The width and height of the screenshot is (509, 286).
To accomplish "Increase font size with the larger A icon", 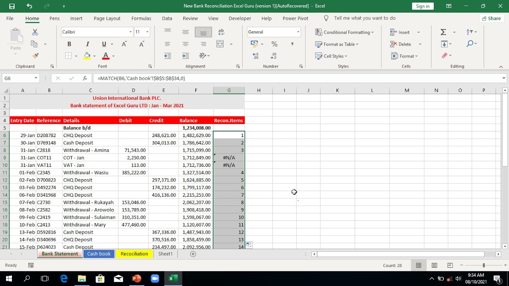I will [x=124, y=44].
